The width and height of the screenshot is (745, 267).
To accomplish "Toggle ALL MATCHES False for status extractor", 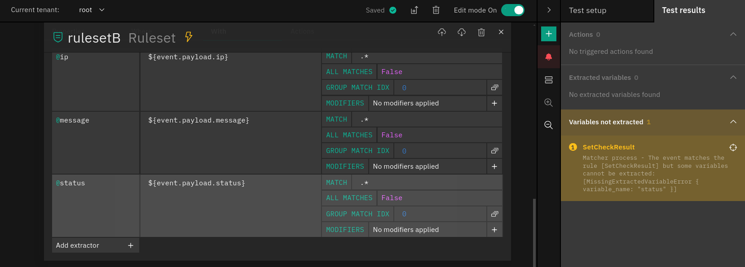I will pyautogui.click(x=392, y=198).
